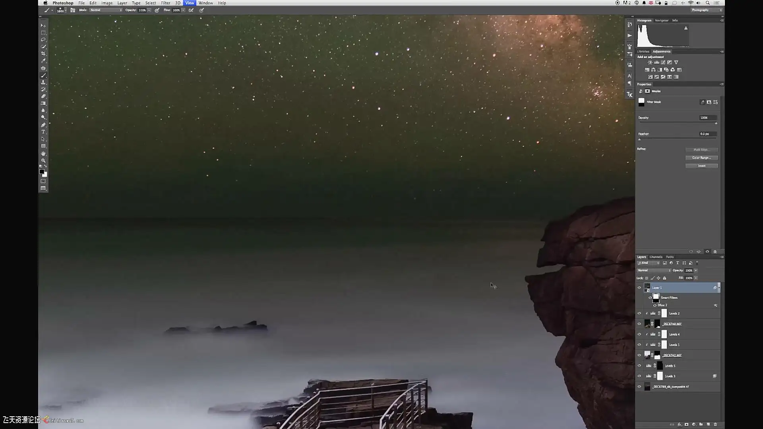Open brush Mode dropdown in options bar
This screenshot has width=763, height=429.
tap(106, 10)
